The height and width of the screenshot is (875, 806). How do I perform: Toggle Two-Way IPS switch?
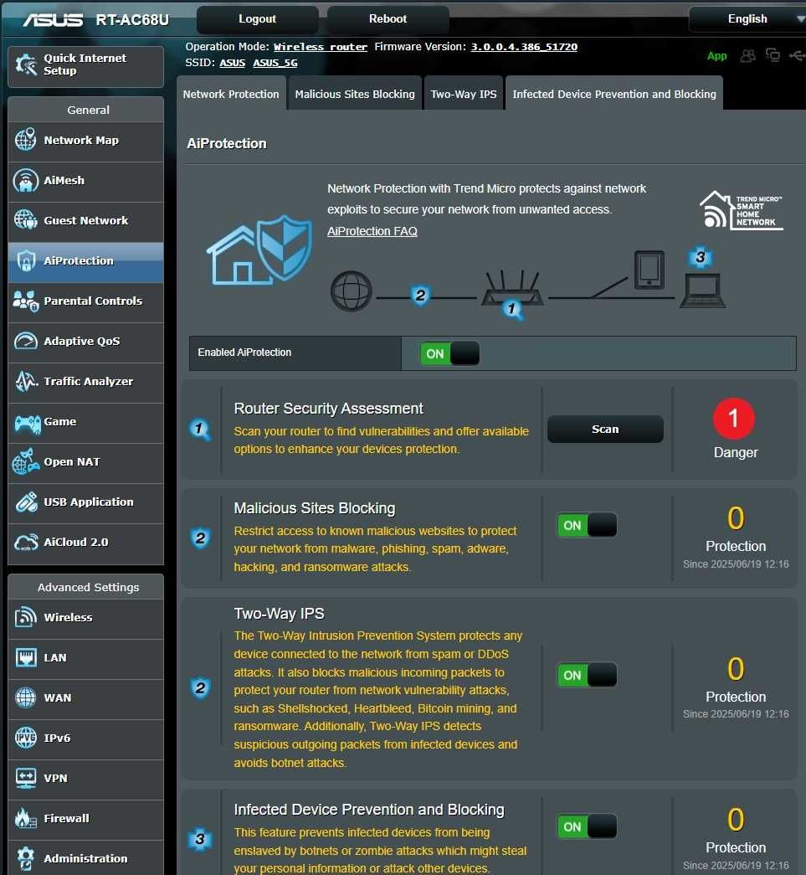coord(587,675)
